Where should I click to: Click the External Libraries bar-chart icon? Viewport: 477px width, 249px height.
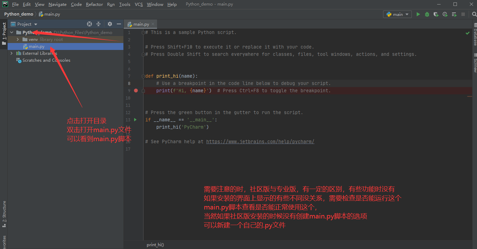(x=19, y=53)
